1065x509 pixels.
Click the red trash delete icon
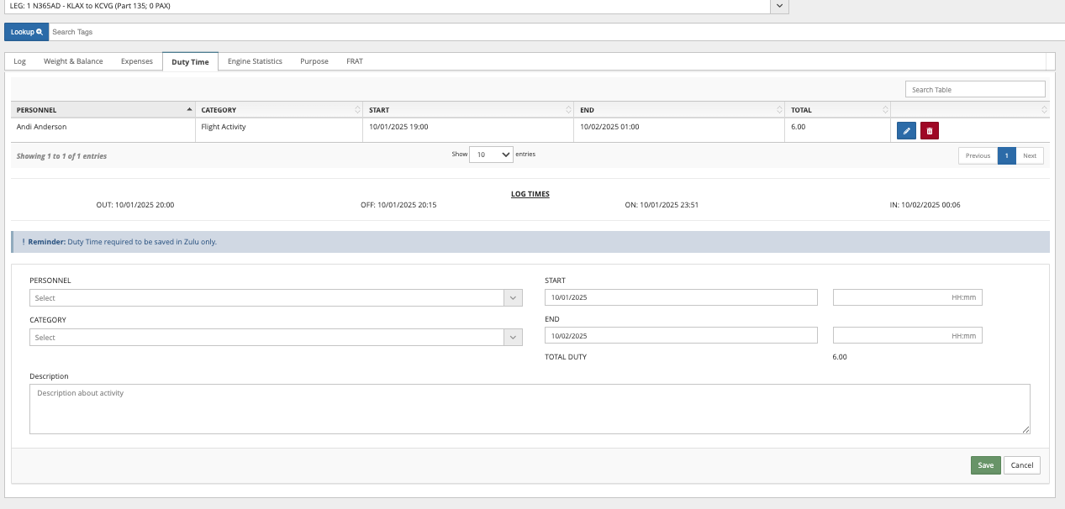click(929, 130)
